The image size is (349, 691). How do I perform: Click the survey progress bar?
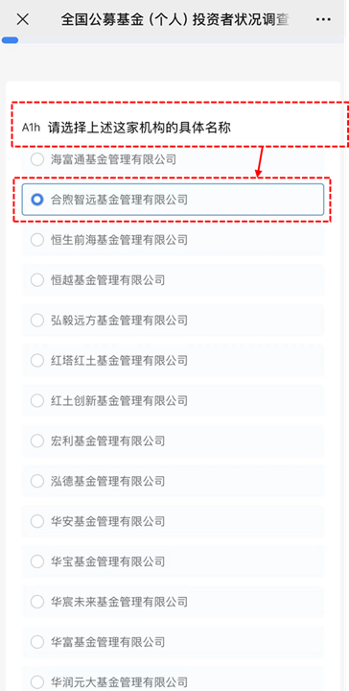point(173,40)
